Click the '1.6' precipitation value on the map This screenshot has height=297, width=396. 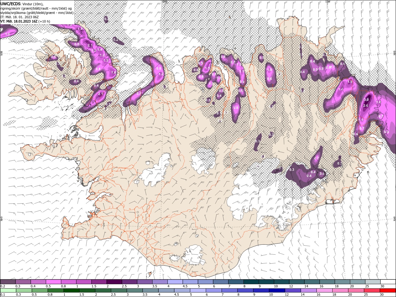(x=114, y=73)
